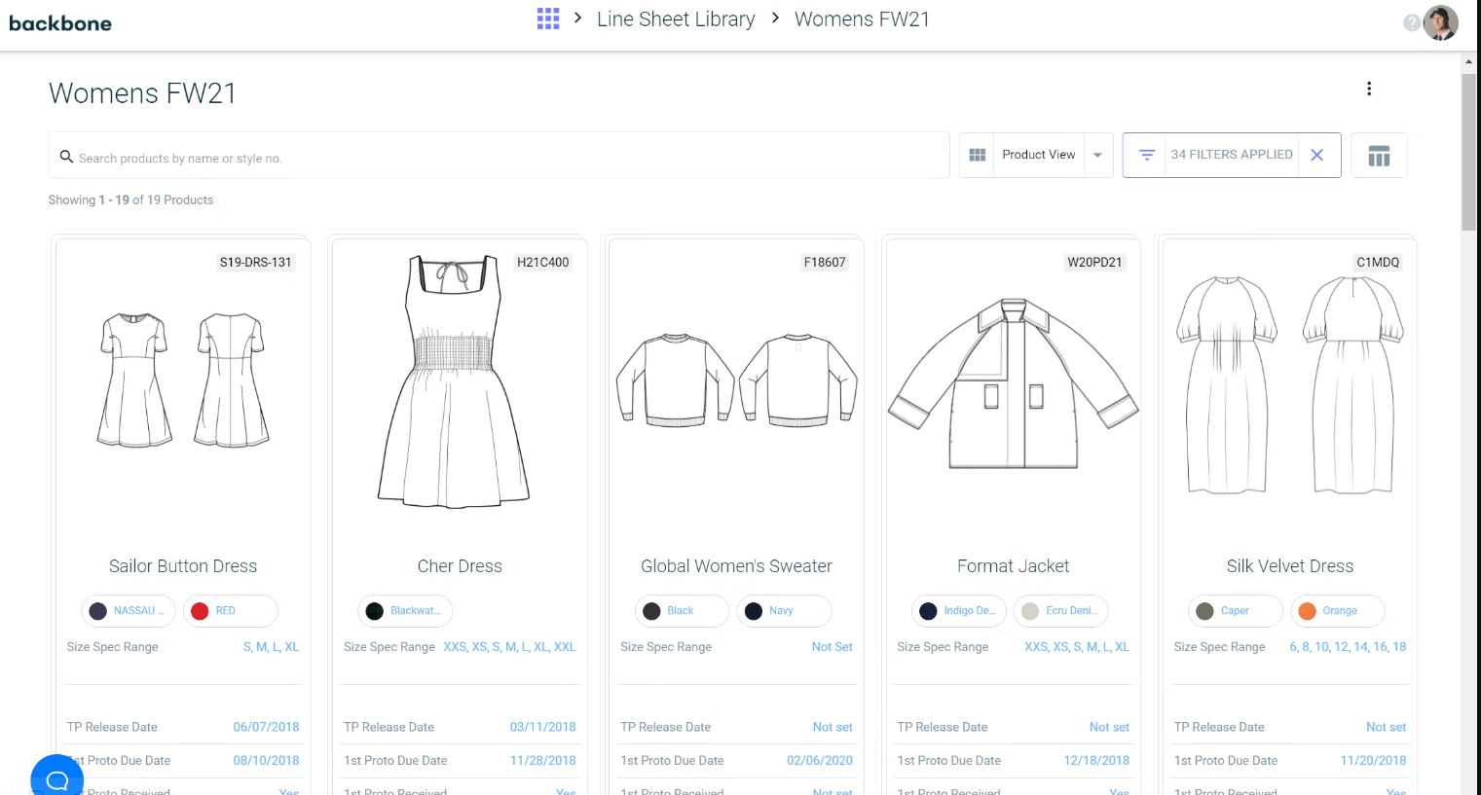Image resolution: width=1481 pixels, height=795 pixels.
Task: Select the Orange color chip
Action: [1337, 611]
